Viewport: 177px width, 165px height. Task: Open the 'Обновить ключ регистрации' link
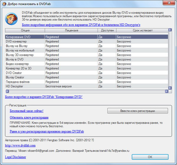point(29,117)
